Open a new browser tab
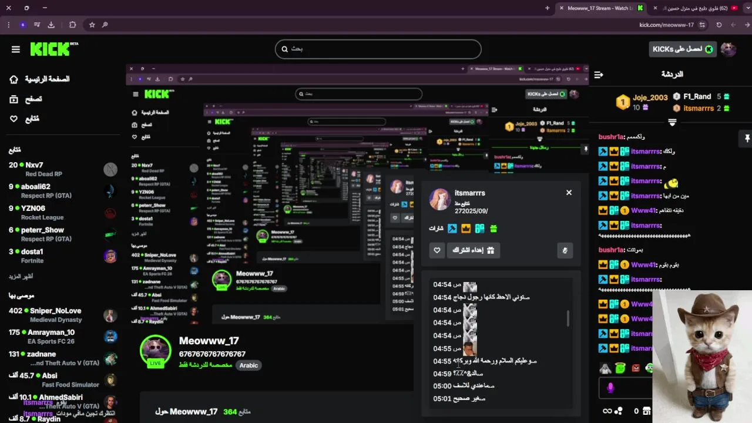 tap(548, 8)
